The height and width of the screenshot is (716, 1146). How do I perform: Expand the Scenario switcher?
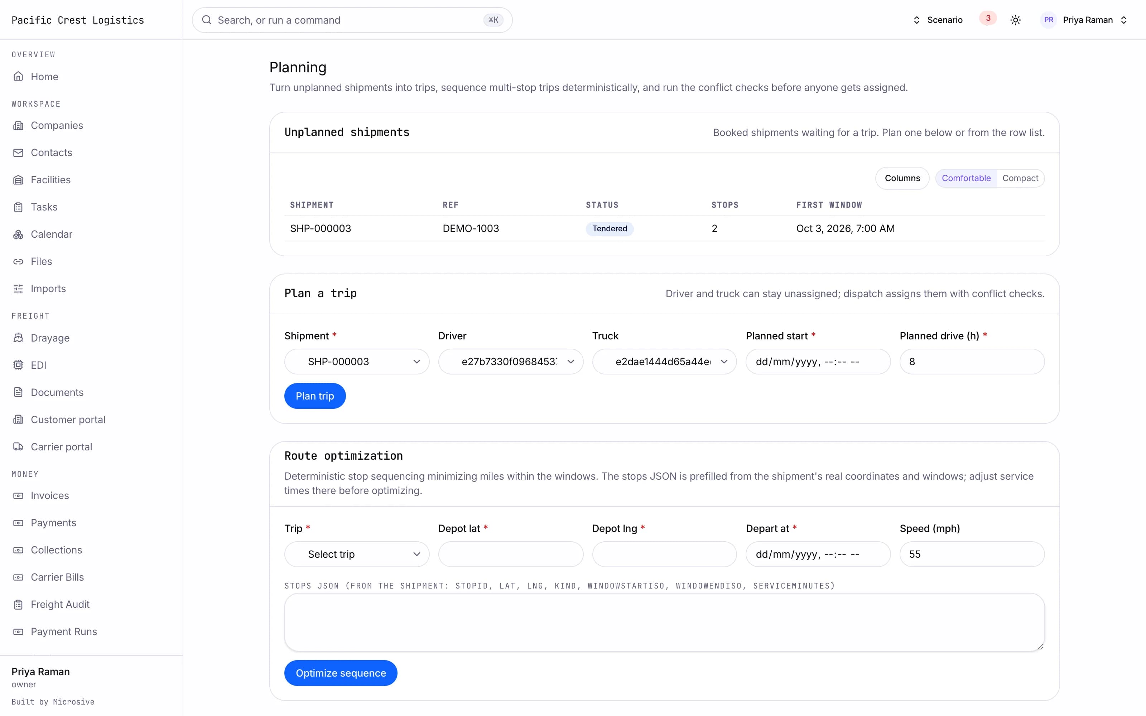point(938,20)
